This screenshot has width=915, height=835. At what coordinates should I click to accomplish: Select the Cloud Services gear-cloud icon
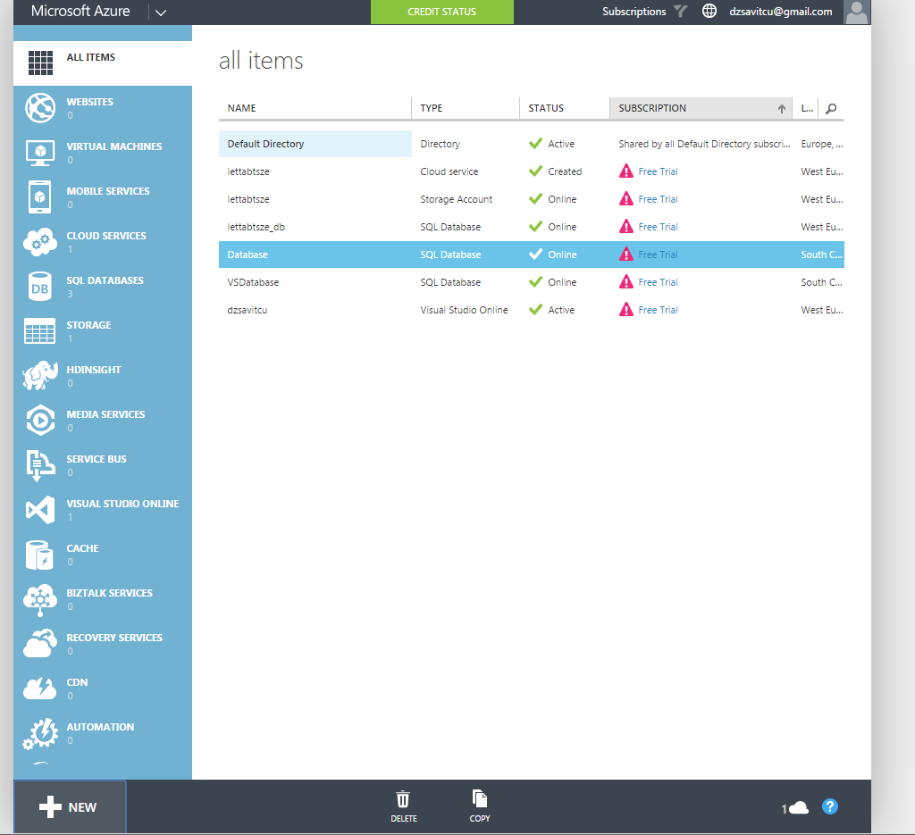click(40, 242)
